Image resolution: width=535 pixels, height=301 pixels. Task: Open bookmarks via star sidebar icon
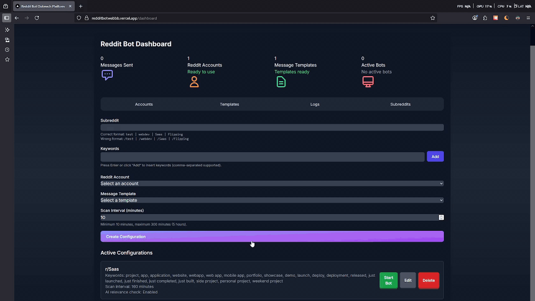coord(7,59)
